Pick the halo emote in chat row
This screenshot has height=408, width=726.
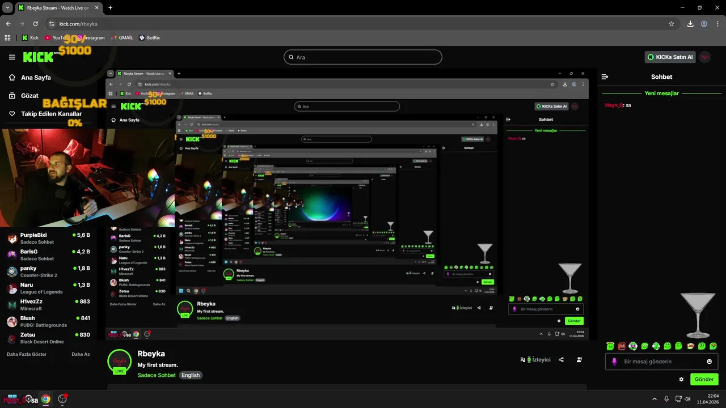pos(610,346)
